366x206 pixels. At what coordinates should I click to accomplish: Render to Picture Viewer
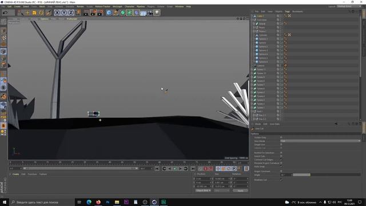coord(93,13)
